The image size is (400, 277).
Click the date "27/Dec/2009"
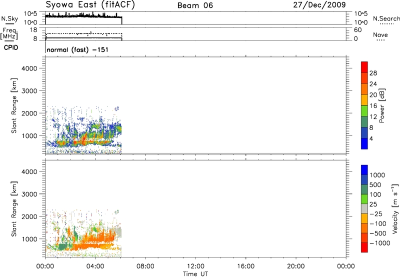(x=319, y=5)
